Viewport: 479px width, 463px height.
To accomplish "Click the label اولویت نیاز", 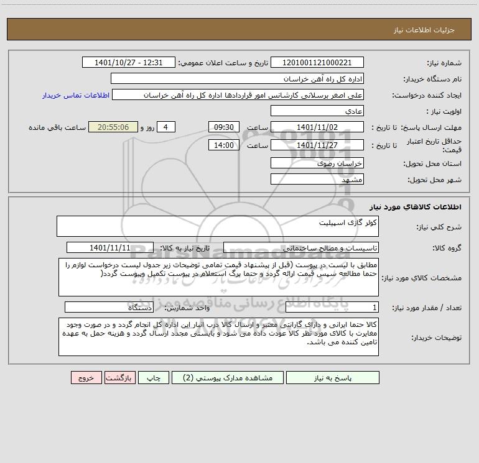I will (444, 112).
